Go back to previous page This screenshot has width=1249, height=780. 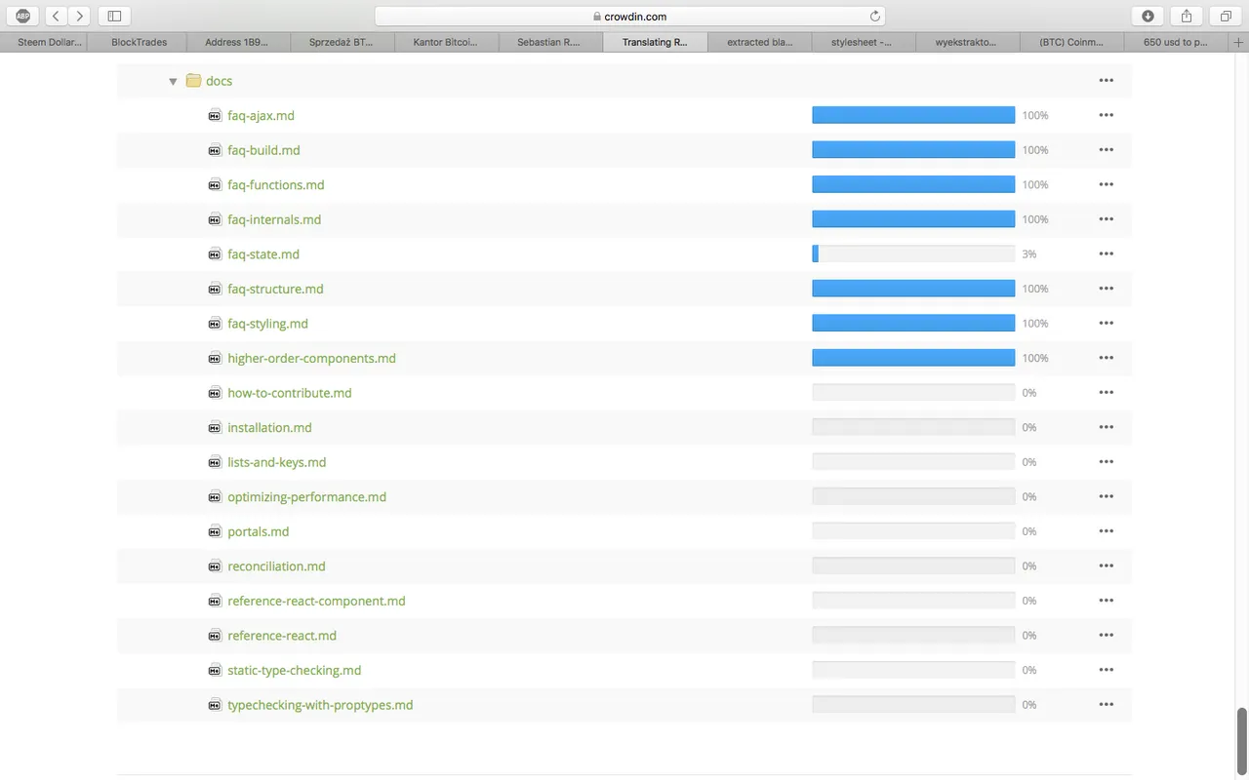56,16
